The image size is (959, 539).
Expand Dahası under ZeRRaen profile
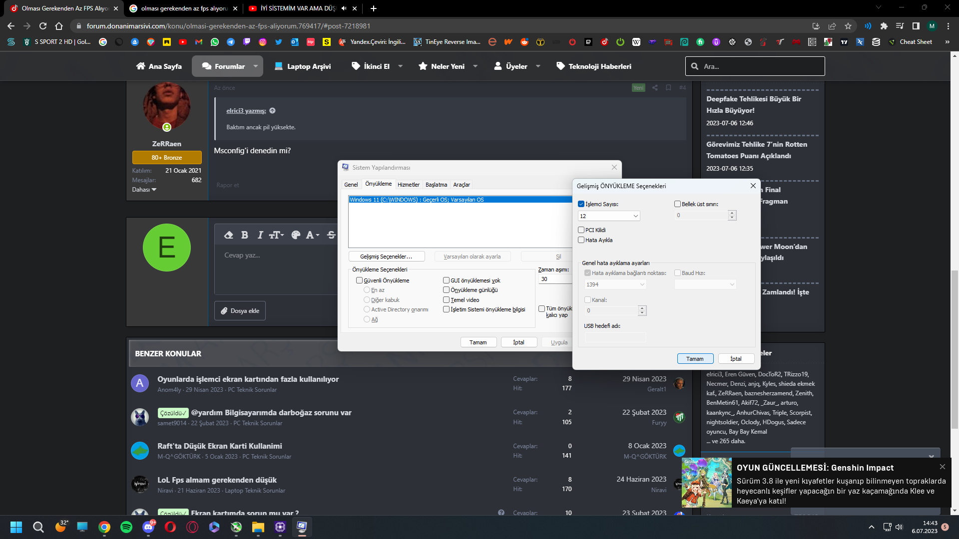point(144,190)
